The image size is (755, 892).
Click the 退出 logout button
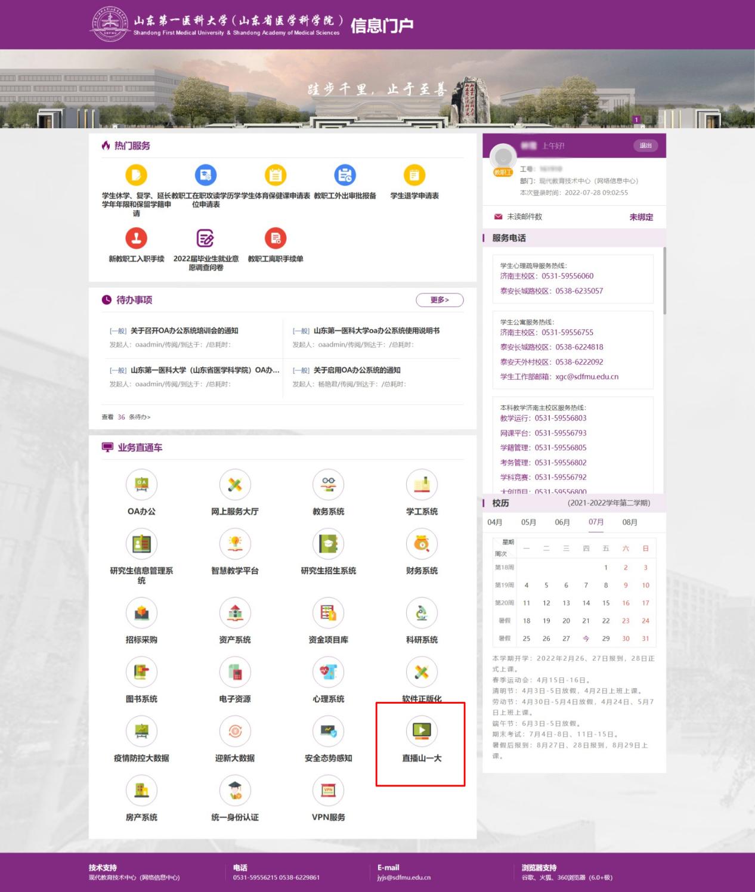click(645, 145)
